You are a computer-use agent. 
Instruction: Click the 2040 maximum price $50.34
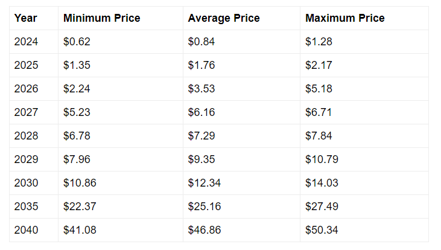tap(322, 230)
